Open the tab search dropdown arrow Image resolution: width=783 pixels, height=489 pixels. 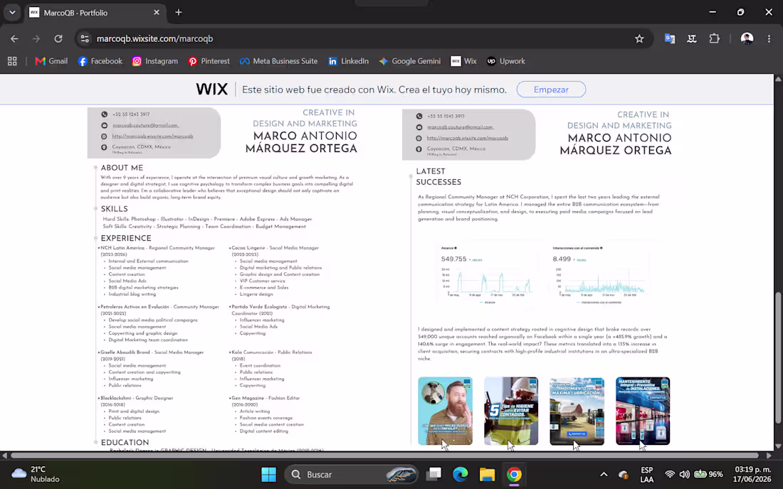click(12, 13)
